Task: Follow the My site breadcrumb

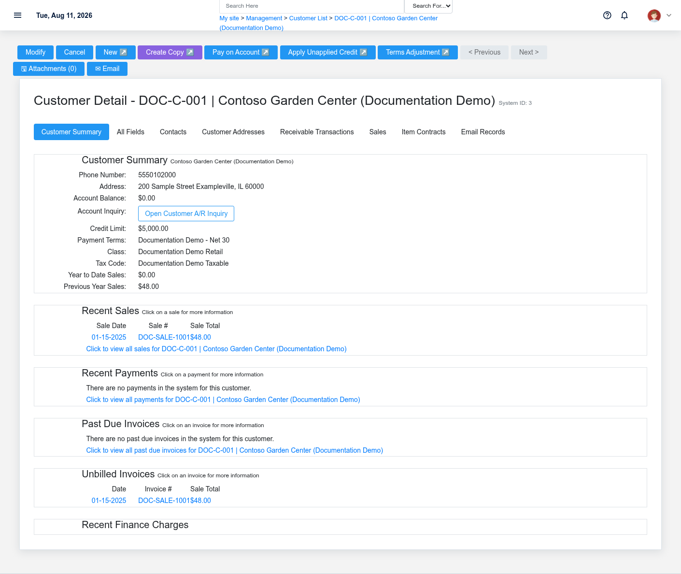Action: click(x=229, y=18)
